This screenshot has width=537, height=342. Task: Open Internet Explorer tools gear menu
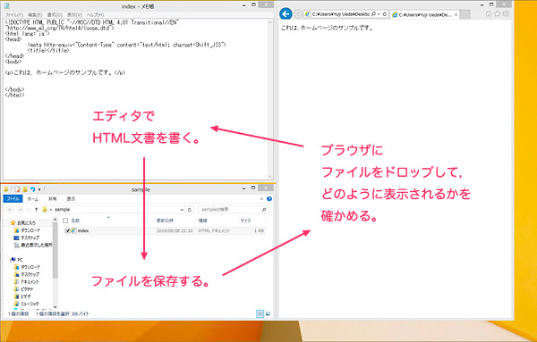[506, 13]
